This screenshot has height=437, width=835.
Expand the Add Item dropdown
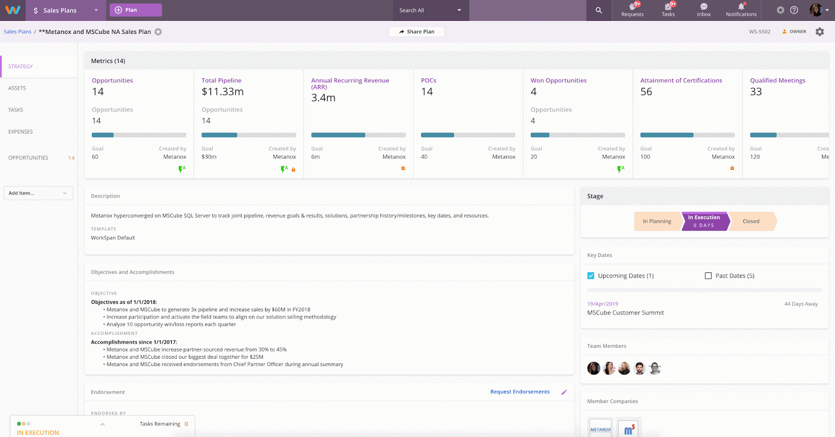38,193
